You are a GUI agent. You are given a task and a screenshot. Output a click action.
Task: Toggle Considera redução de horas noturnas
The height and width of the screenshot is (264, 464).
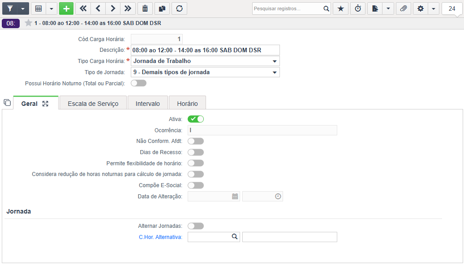click(x=196, y=174)
